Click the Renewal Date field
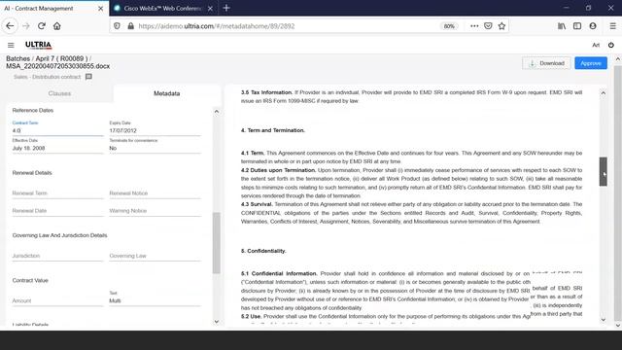 tap(57, 211)
